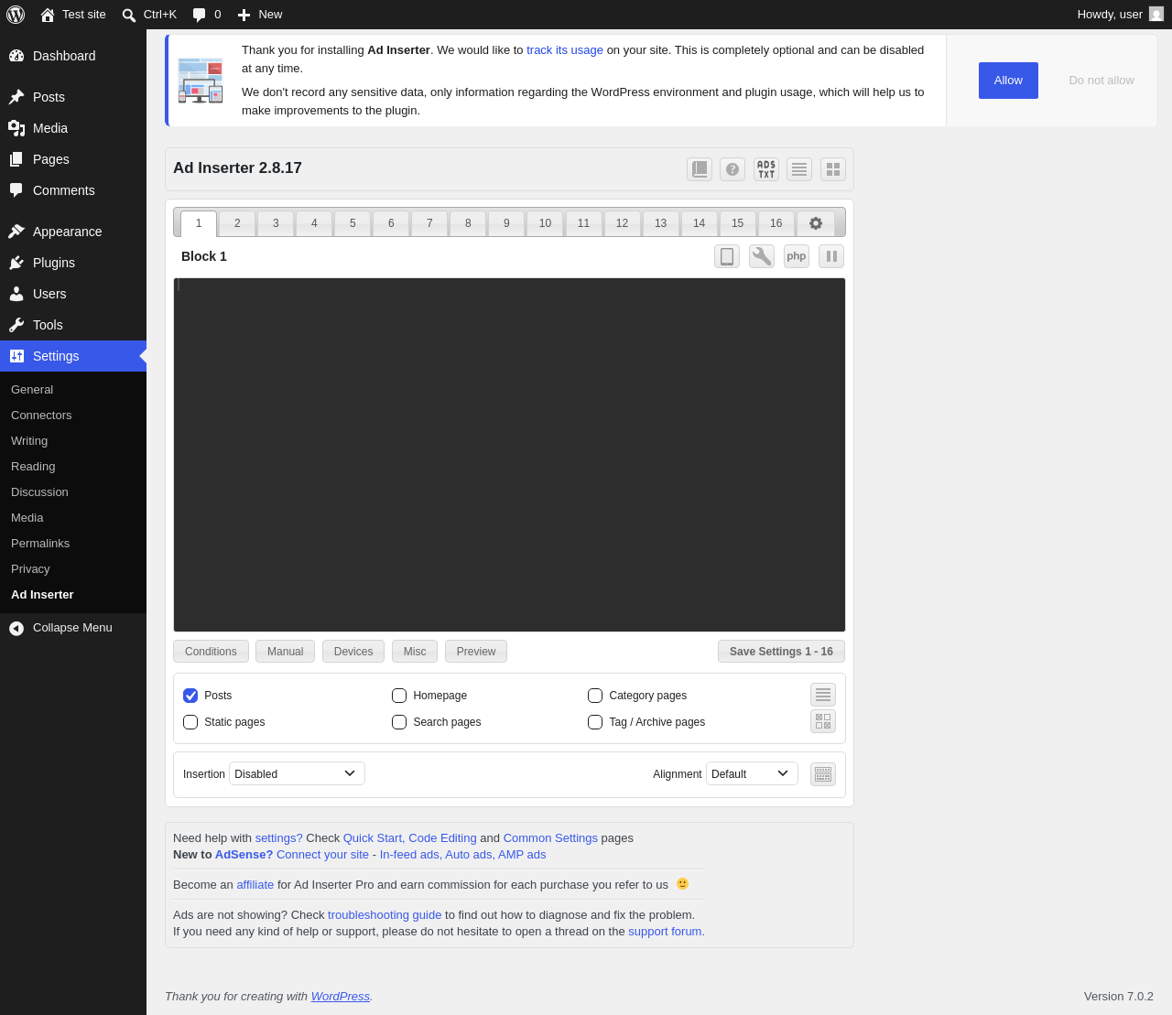Click the Users person icon
1172x1015 pixels.
(x=16, y=294)
